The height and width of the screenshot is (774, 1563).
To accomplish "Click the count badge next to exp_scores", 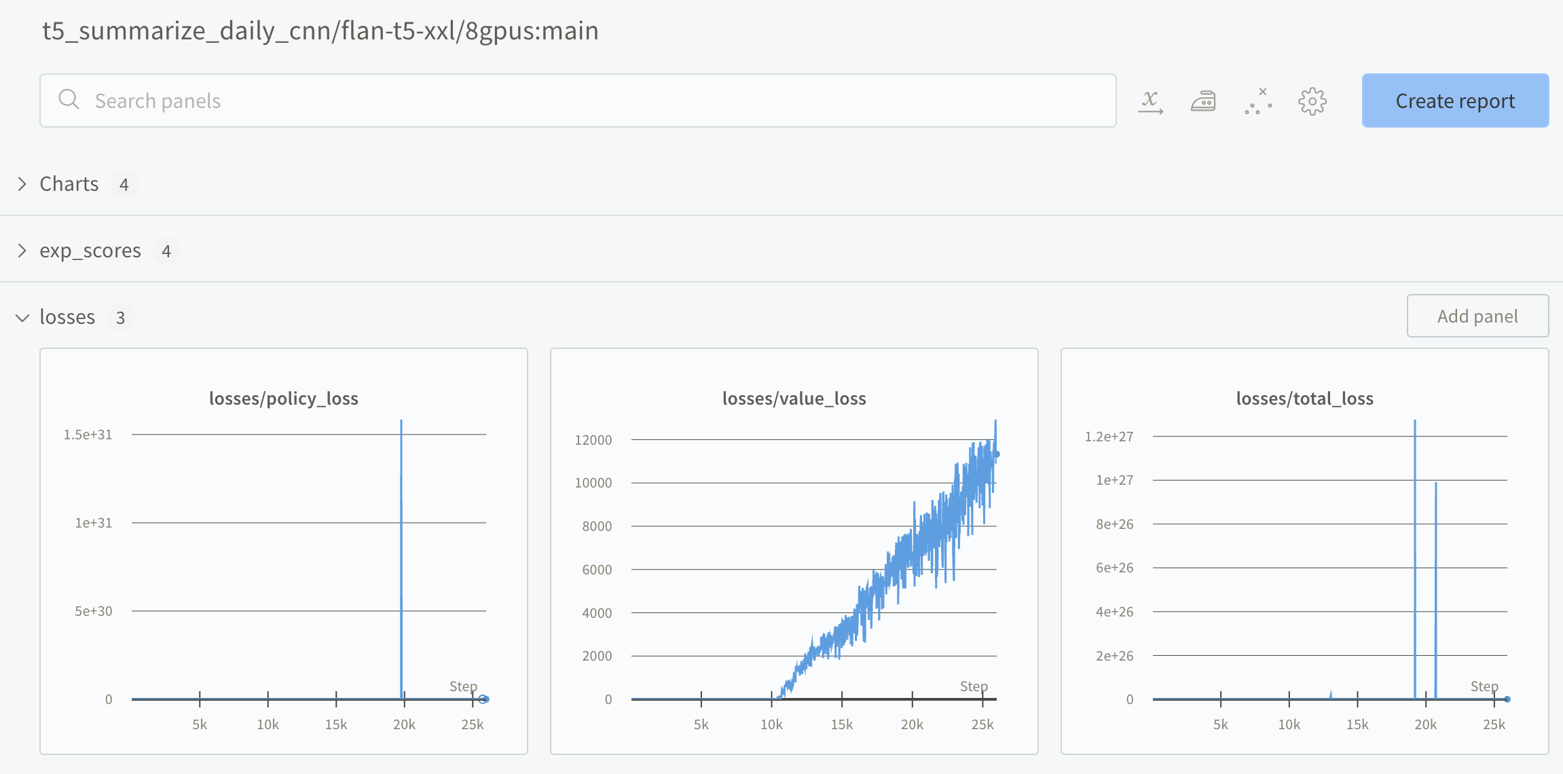I will (166, 250).
